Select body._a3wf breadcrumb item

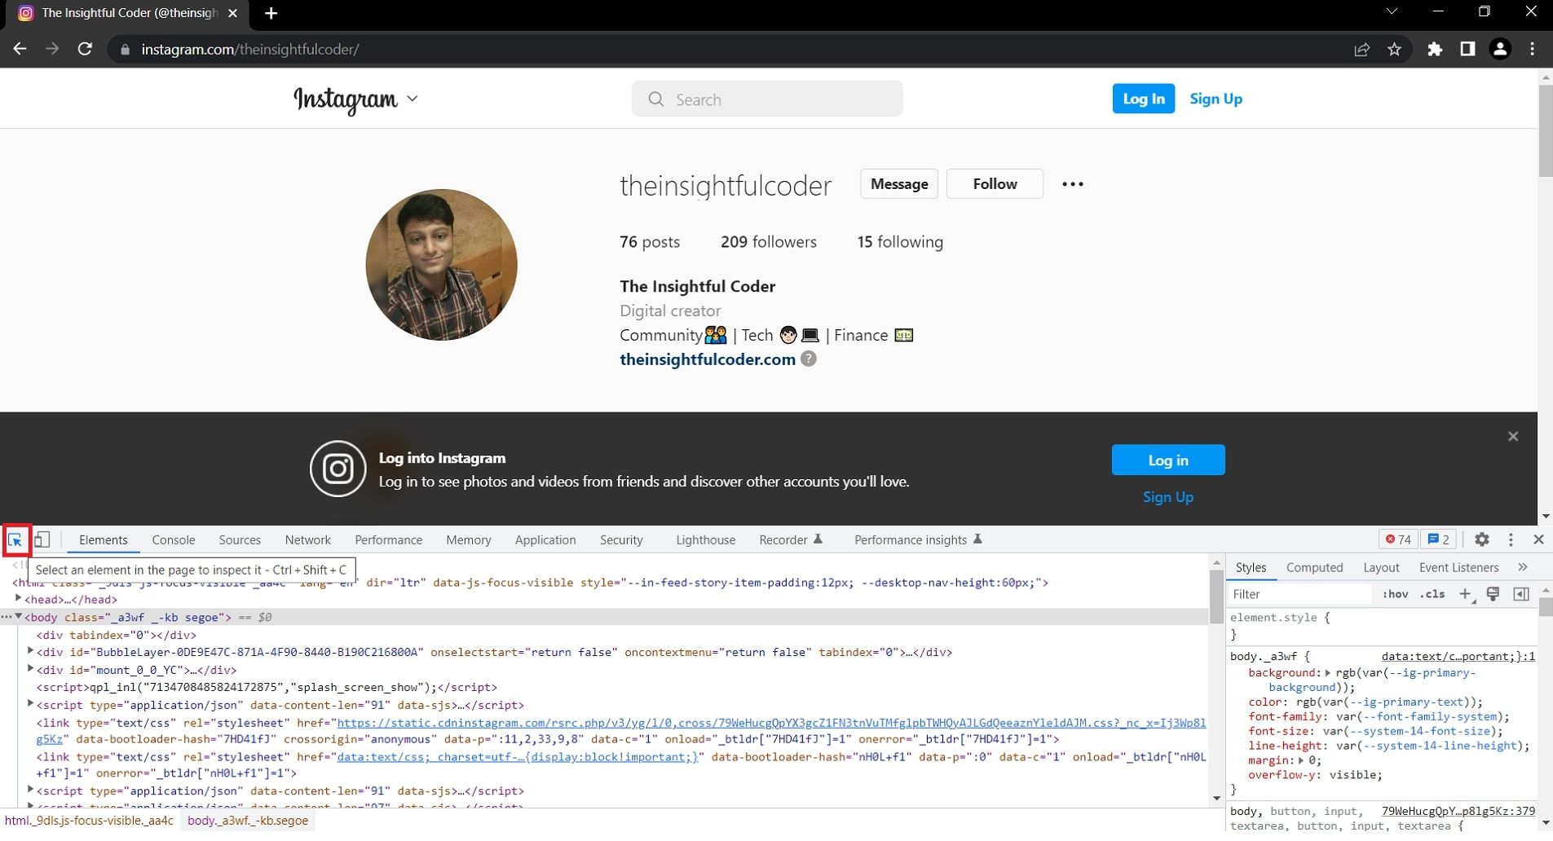click(x=248, y=821)
